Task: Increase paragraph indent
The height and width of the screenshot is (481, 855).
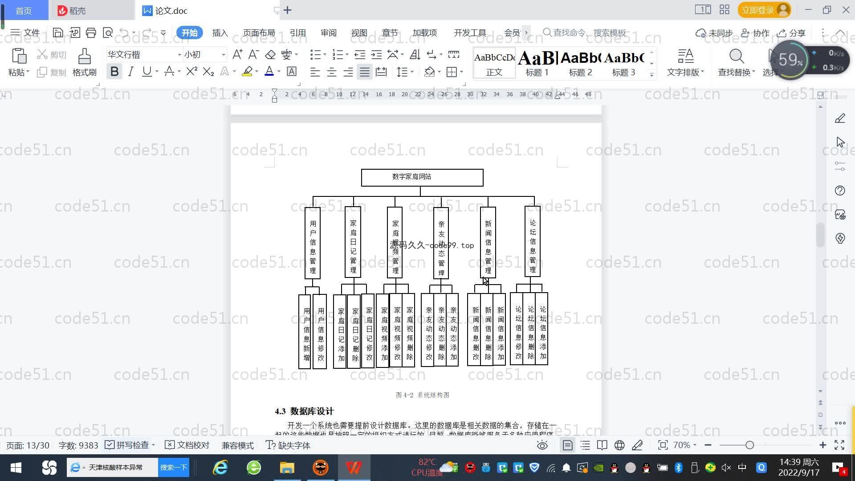Action: click(376, 54)
